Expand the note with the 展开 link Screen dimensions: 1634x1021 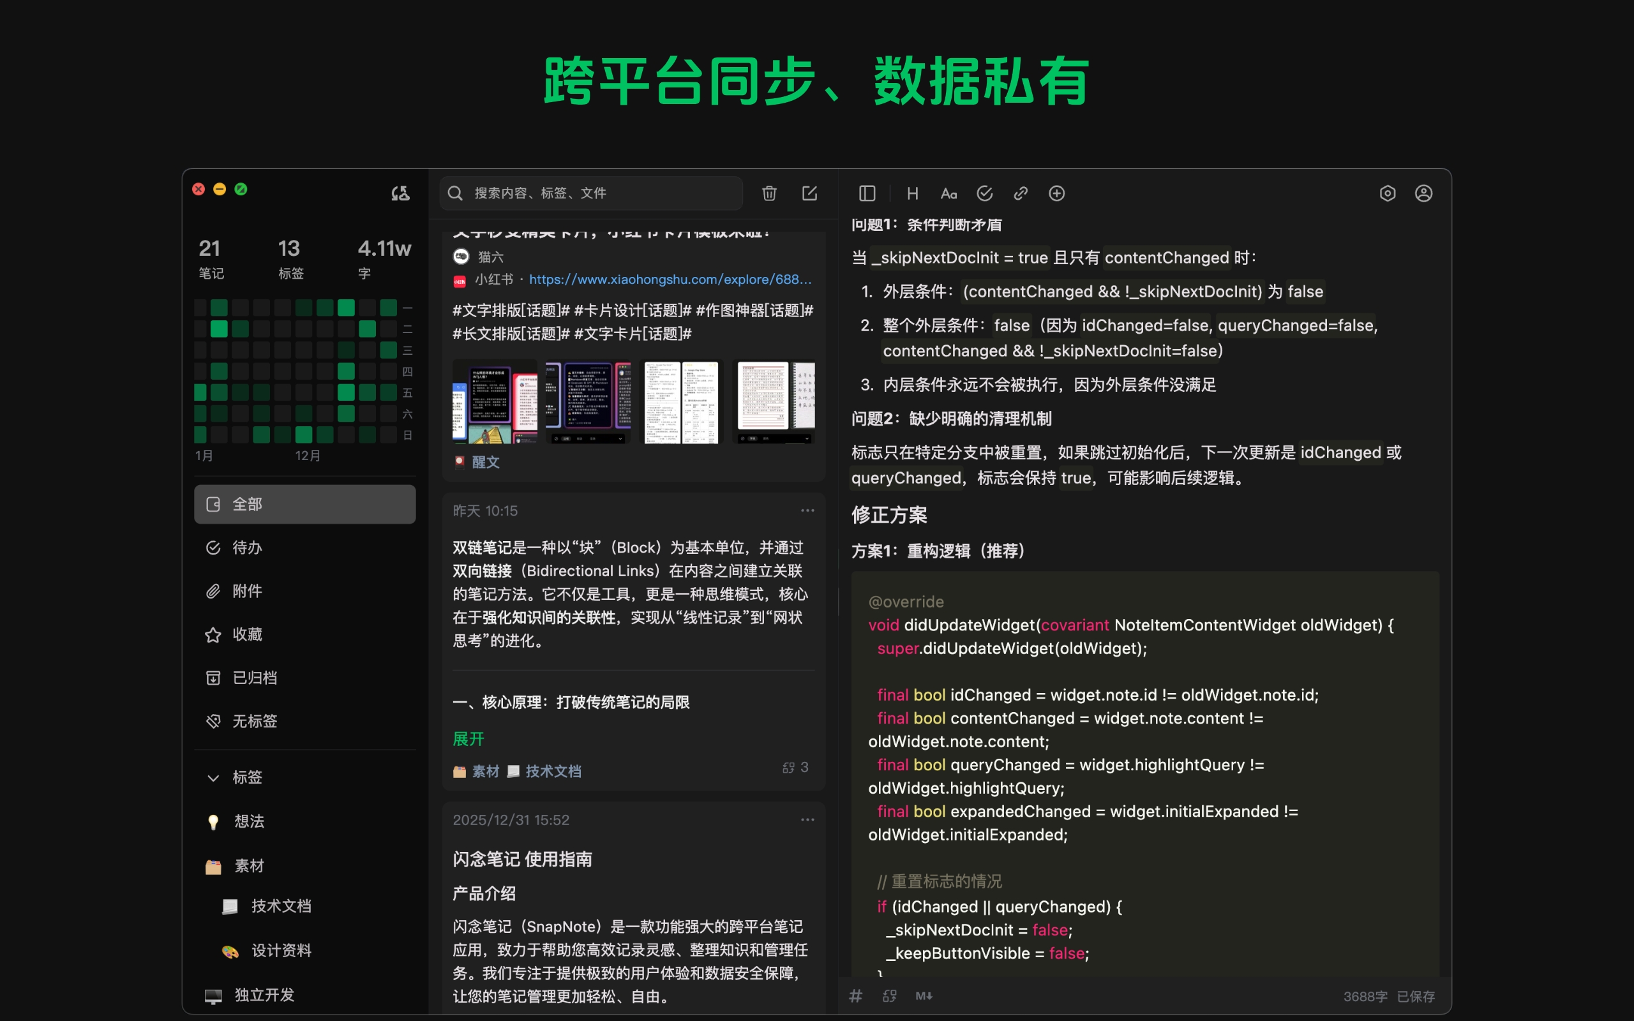(468, 738)
